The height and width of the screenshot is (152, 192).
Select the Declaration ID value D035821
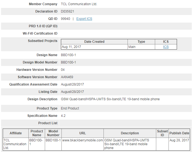point(67,11)
